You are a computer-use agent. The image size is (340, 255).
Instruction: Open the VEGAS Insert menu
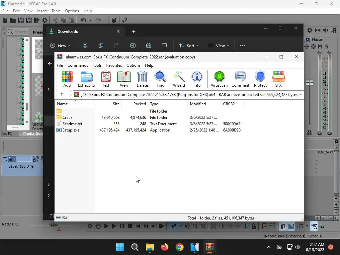42,11
